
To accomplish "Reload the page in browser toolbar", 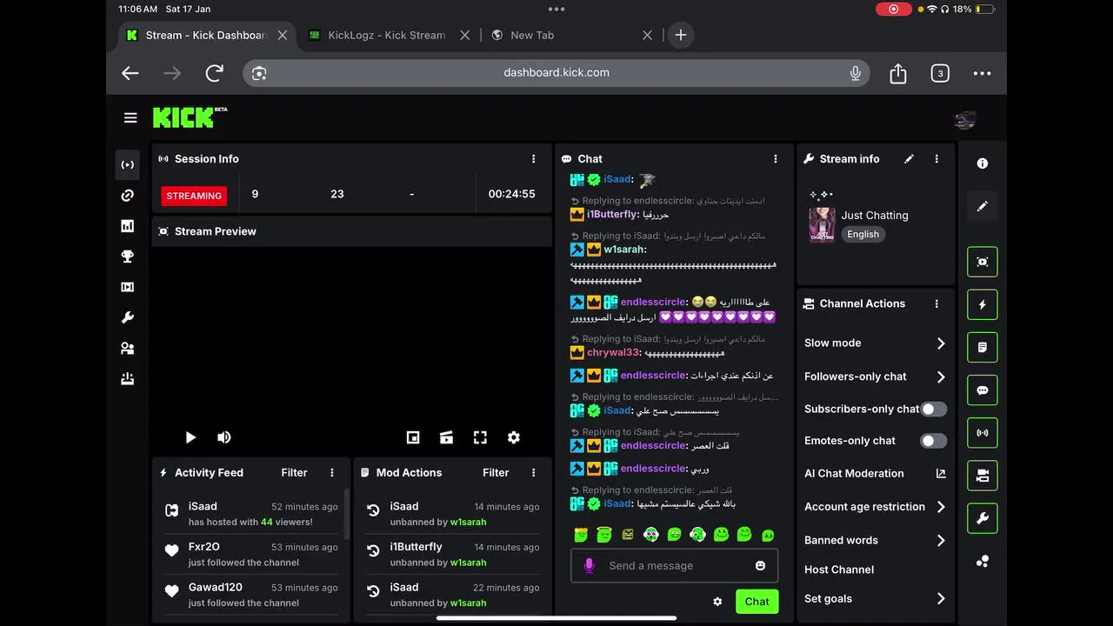I will click(214, 73).
